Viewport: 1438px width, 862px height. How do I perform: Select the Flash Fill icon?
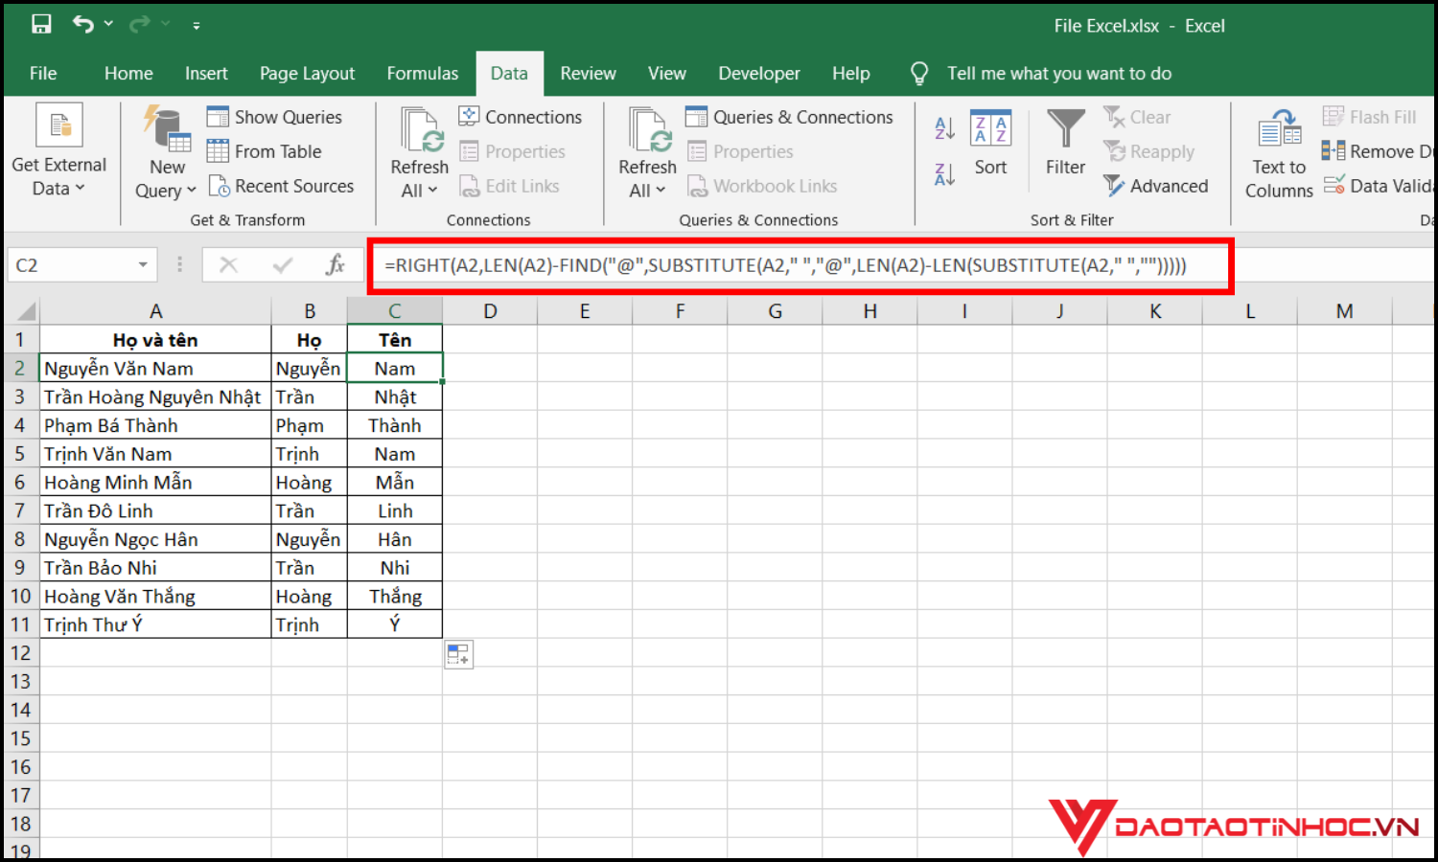(1335, 116)
